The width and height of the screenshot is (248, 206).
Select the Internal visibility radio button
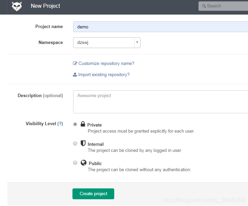pos(75,143)
